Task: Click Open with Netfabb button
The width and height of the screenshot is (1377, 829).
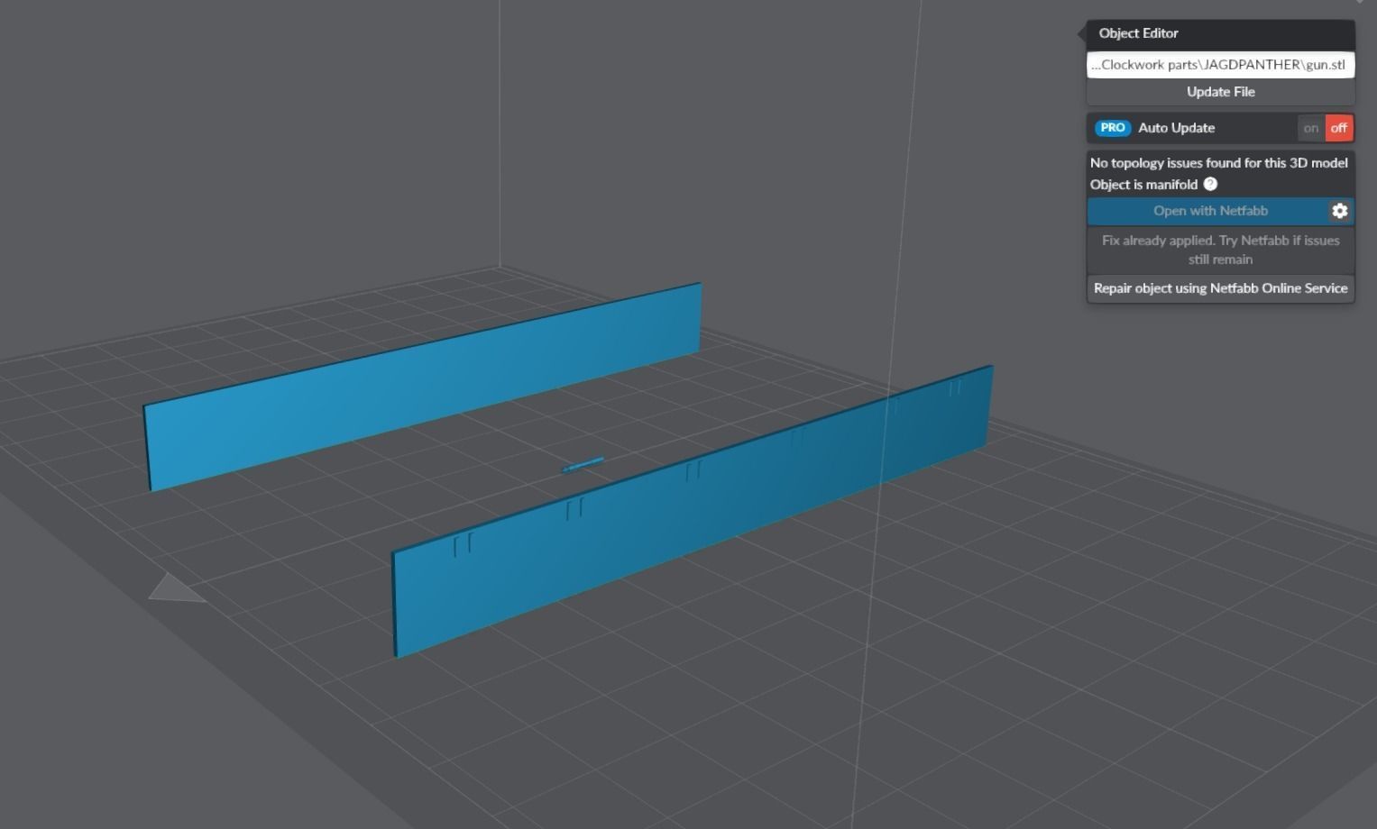Action: [1208, 211]
